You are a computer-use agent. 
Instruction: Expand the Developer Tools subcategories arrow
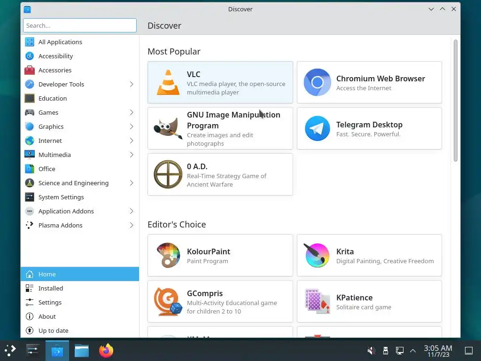tap(132, 84)
